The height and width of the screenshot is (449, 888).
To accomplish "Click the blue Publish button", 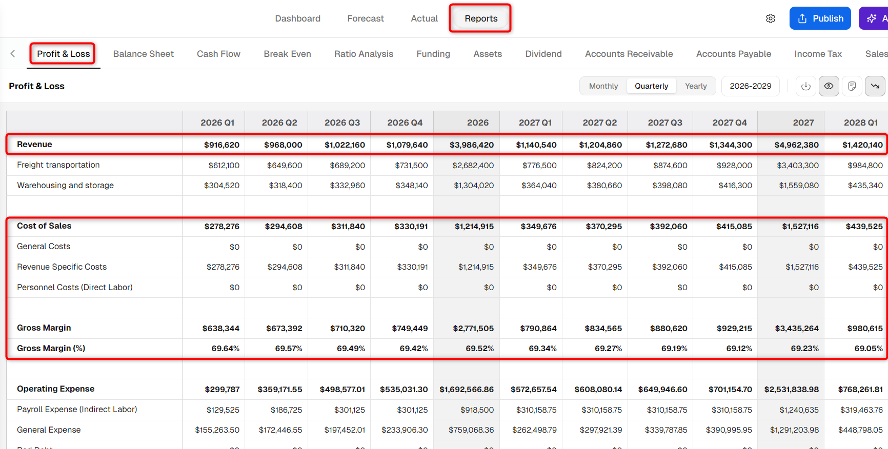I will (x=820, y=18).
